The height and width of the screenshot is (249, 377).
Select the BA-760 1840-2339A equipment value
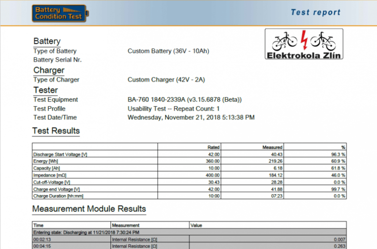point(185,100)
